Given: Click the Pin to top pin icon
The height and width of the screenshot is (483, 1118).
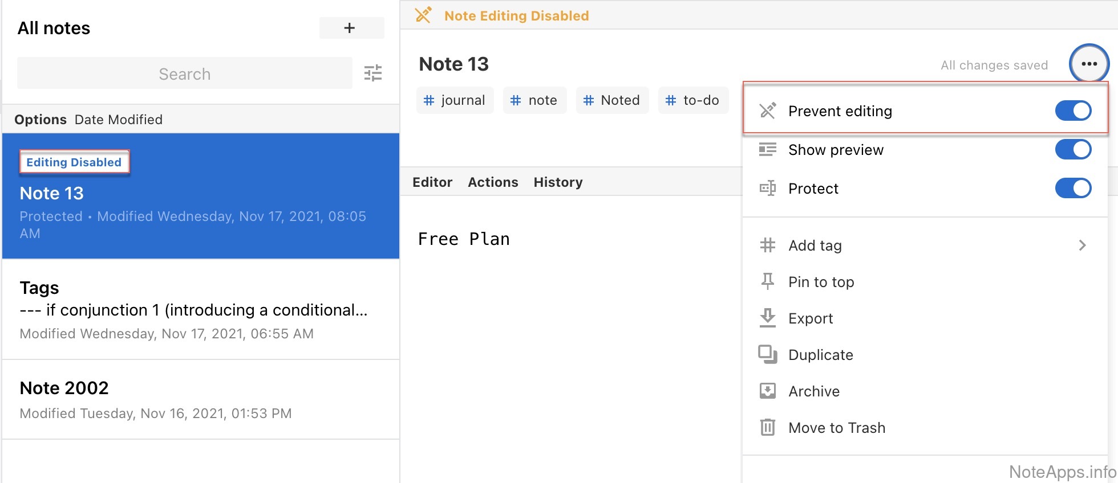Looking at the screenshot, I should [768, 281].
